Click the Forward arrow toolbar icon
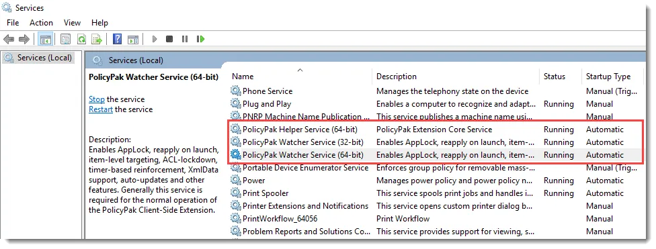Viewport: 656px width, 249px height. (24, 40)
